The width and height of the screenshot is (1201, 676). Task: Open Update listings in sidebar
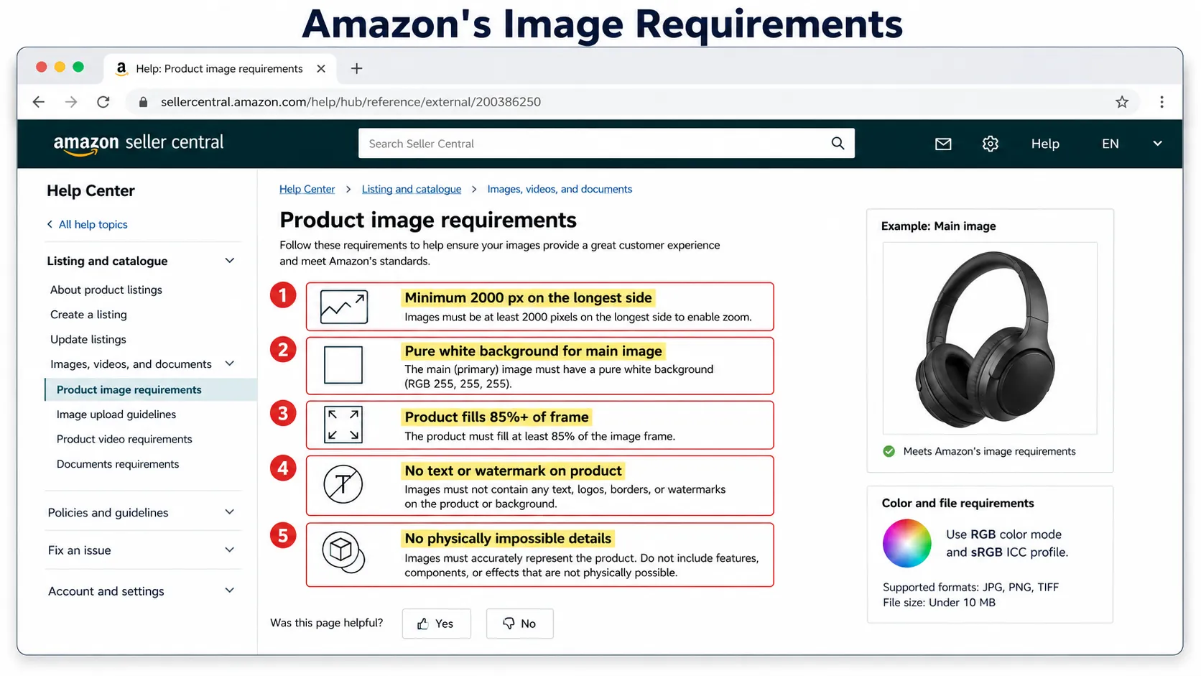[x=88, y=339]
